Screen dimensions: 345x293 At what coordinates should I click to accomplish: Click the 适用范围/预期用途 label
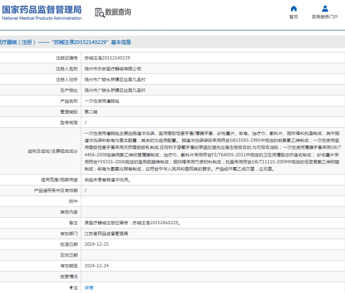point(59,180)
